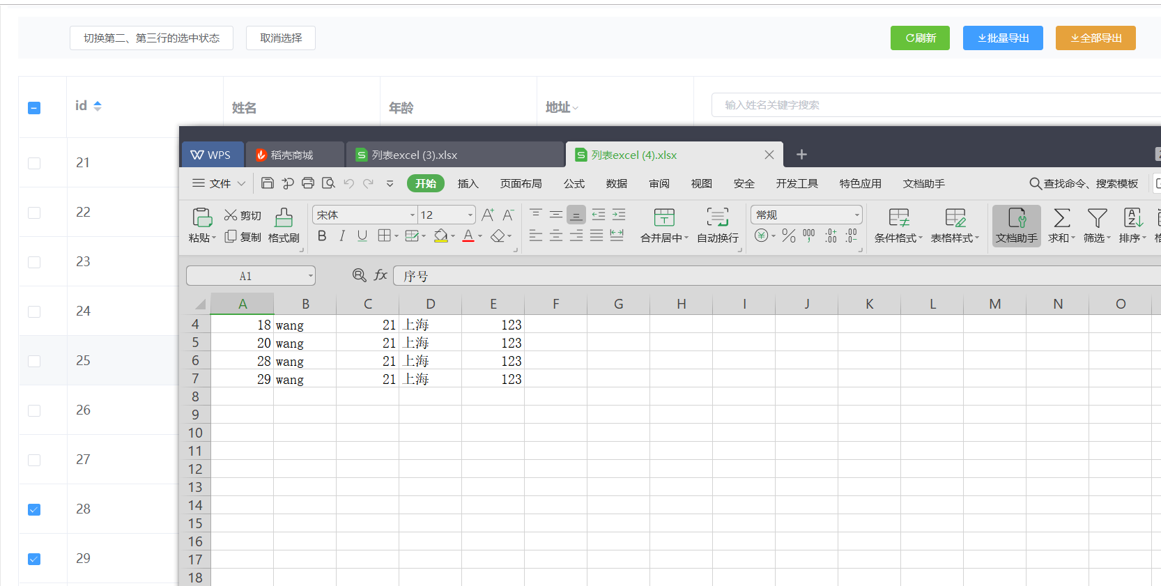Click the zoom lookup icon beside fx
Screen dimensions: 1161x586
coord(360,275)
